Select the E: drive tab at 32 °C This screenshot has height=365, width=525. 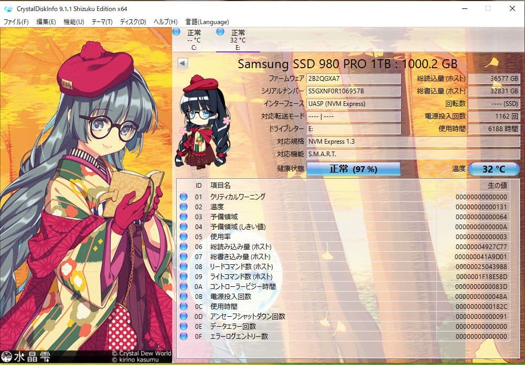(x=238, y=40)
